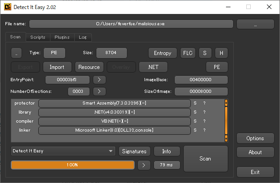Open the Resource viewer
The width and height of the screenshot is (280, 183).
coord(89,67)
